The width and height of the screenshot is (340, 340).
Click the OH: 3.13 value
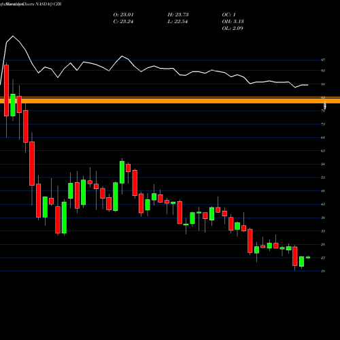(233, 22)
